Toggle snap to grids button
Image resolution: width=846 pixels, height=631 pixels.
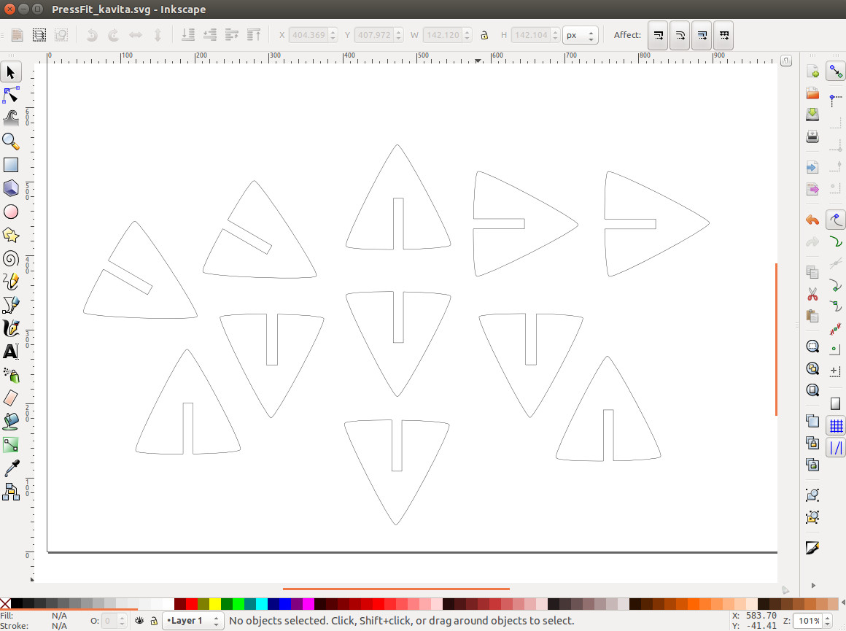coord(836,426)
